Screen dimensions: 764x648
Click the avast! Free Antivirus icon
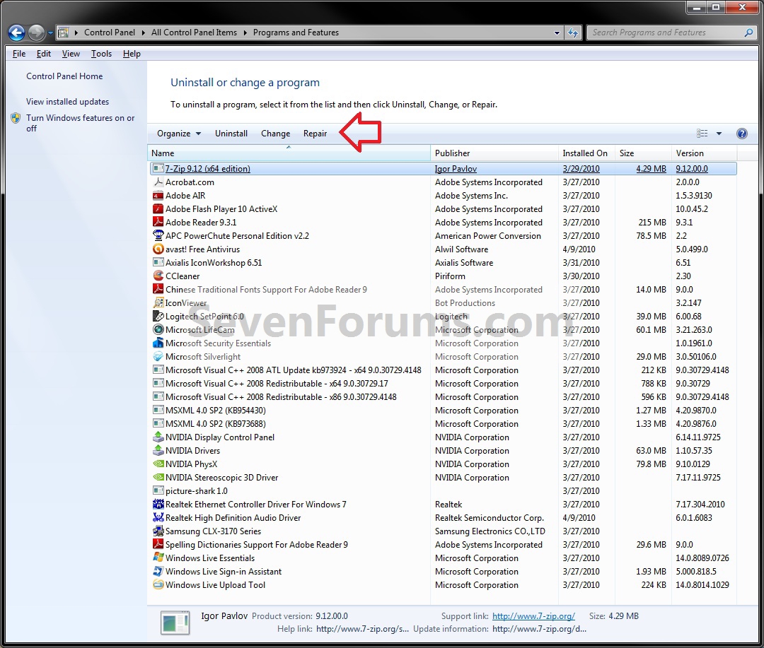click(158, 249)
